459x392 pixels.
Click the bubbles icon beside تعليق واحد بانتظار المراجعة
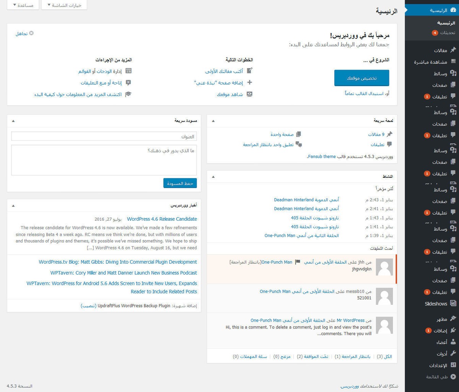299,145
